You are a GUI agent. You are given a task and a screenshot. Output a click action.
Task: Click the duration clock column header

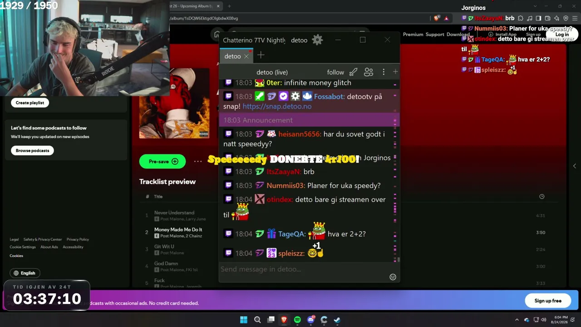click(x=542, y=196)
